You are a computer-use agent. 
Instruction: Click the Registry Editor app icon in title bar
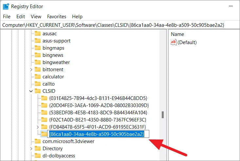click(6, 7)
